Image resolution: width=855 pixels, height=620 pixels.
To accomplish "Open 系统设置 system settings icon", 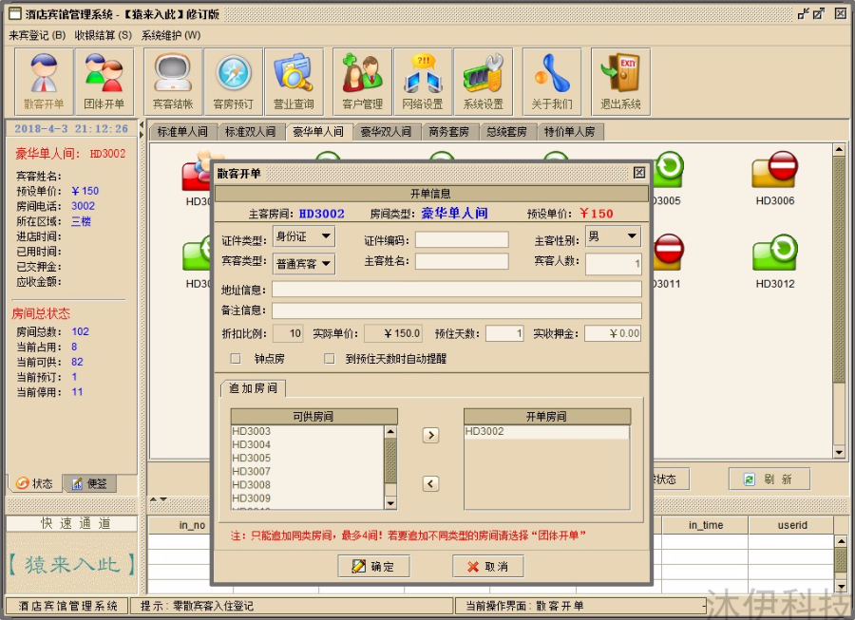I will pos(484,82).
